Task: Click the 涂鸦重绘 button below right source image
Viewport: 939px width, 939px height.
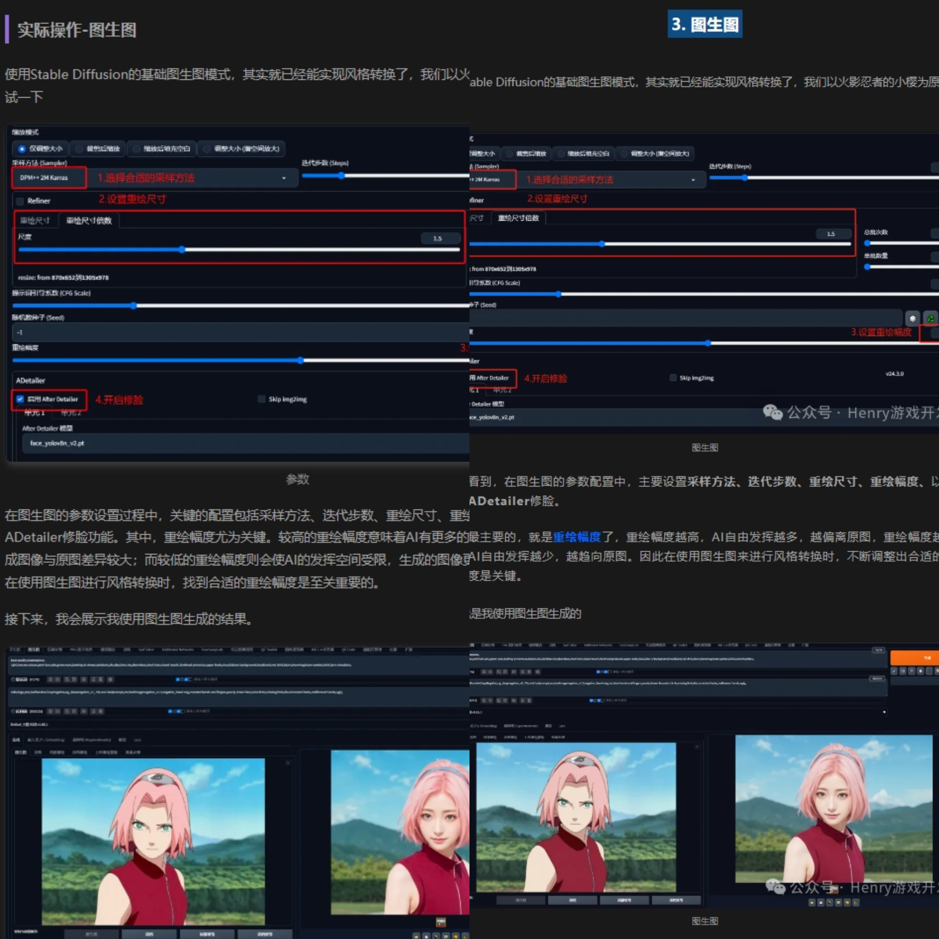Action: pos(676,900)
